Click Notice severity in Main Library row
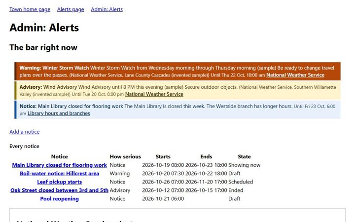This screenshot has width=355, height=222. tap(117, 165)
